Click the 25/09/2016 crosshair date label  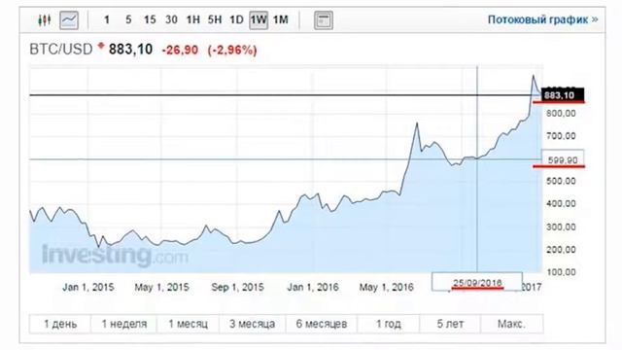tap(477, 283)
